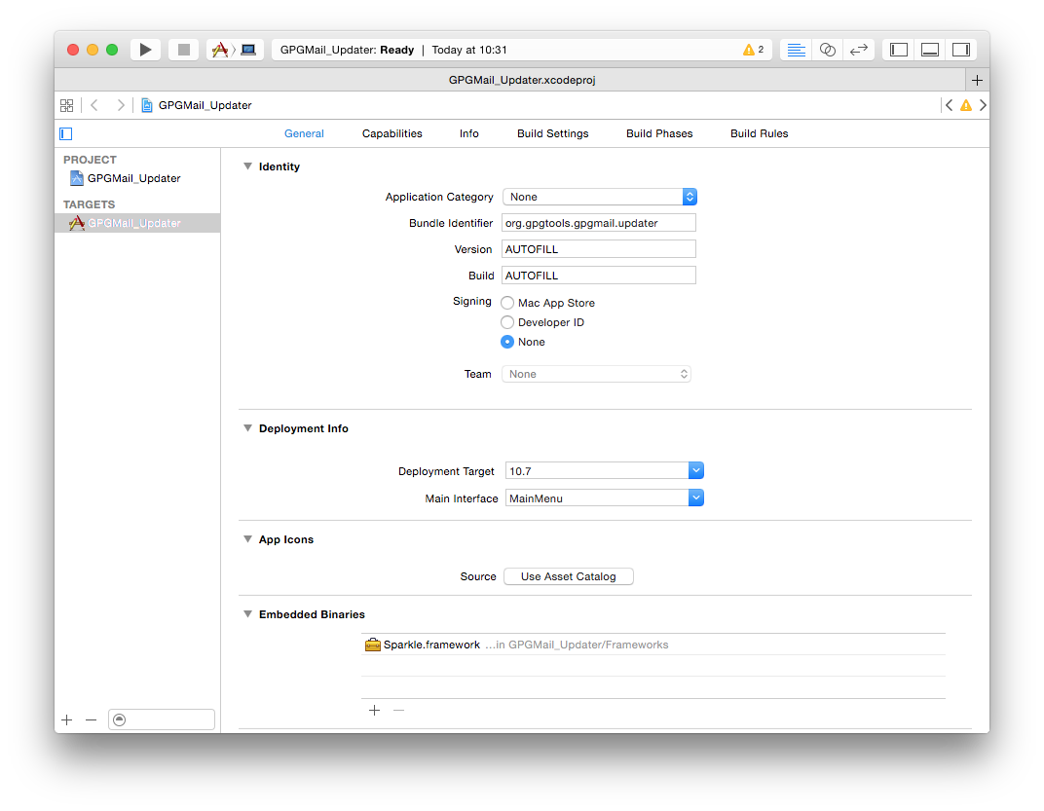The width and height of the screenshot is (1044, 811).
Task: Switch to the Build Phases tab
Action: click(659, 133)
